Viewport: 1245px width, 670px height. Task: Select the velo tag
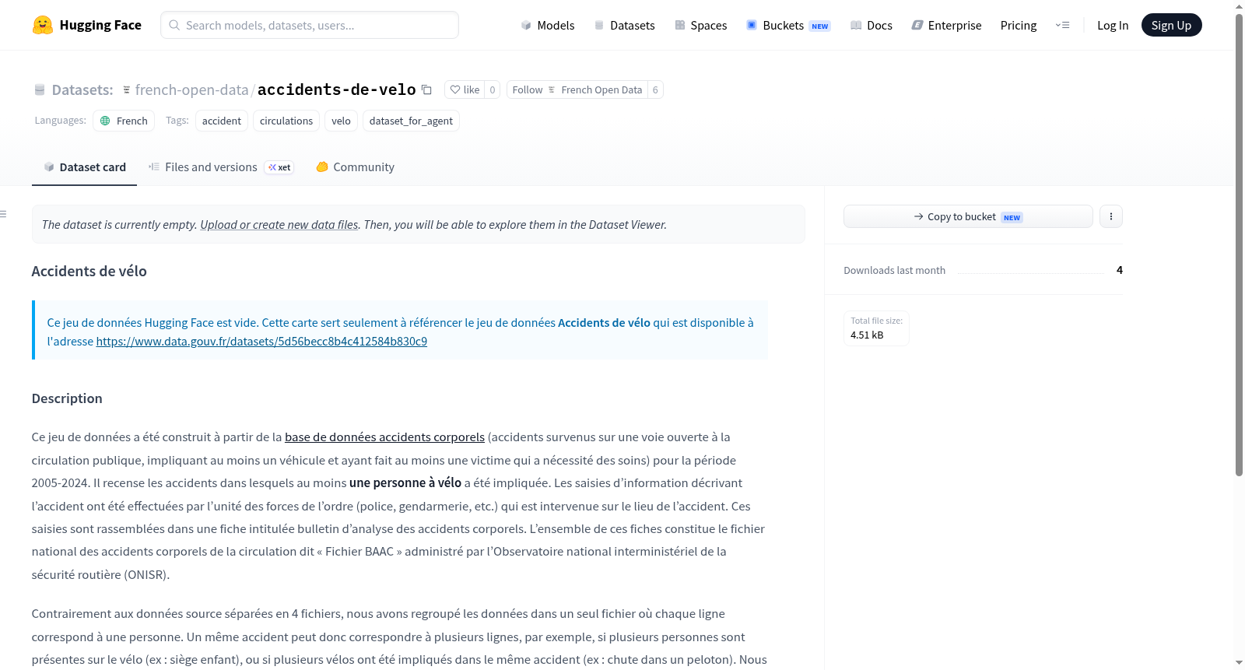341,121
